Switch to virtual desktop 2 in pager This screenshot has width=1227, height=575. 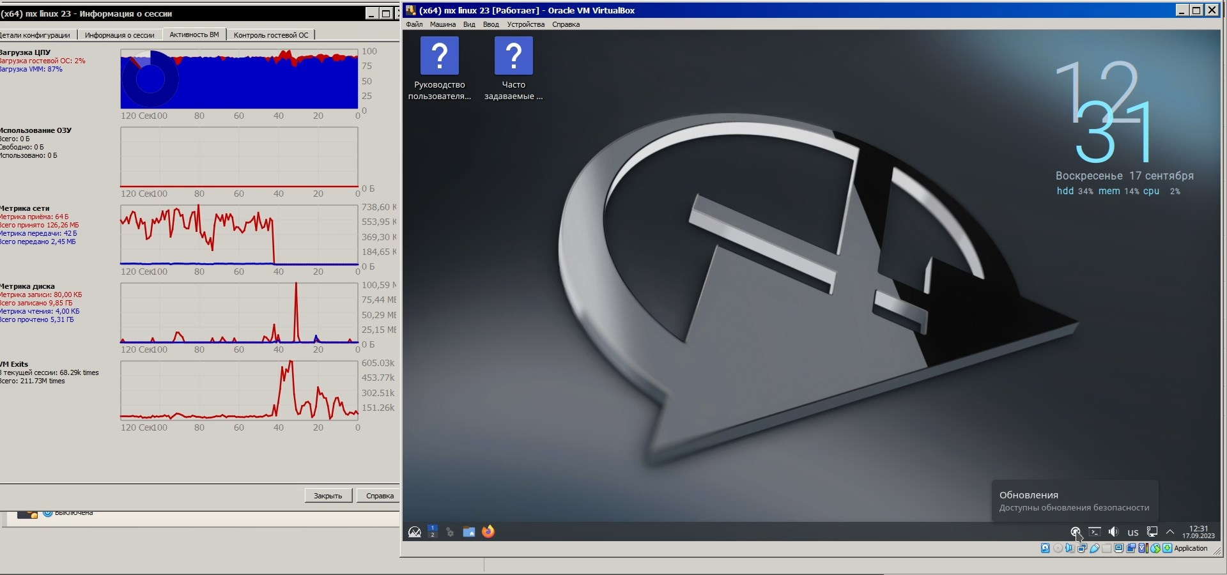tap(433, 535)
